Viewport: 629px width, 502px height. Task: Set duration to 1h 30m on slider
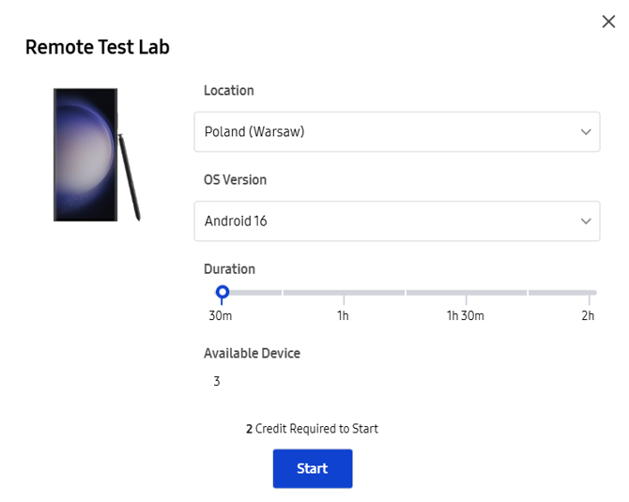[x=467, y=293]
